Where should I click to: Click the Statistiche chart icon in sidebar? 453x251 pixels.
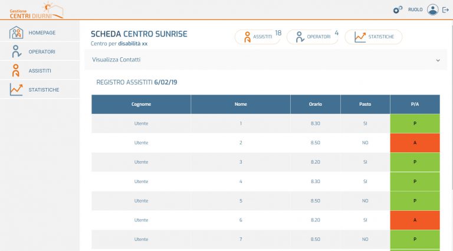[x=17, y=89]
